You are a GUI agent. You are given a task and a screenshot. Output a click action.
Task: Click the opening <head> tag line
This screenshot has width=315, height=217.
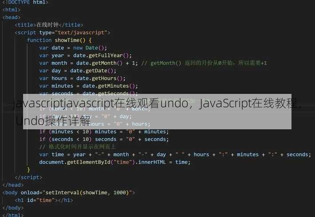12,17
